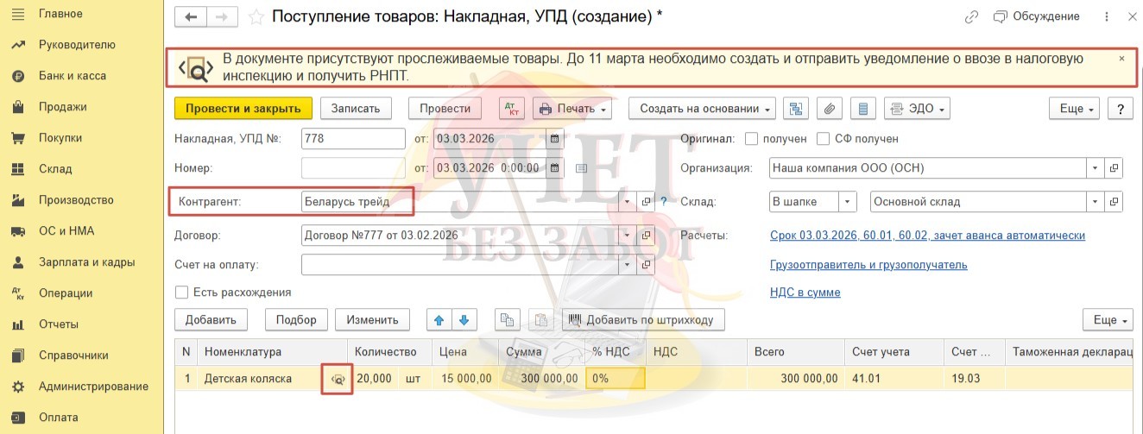Click the Провести и закрыть button
Viewport: 1143px width, 434px height.
tap(243, 109)
